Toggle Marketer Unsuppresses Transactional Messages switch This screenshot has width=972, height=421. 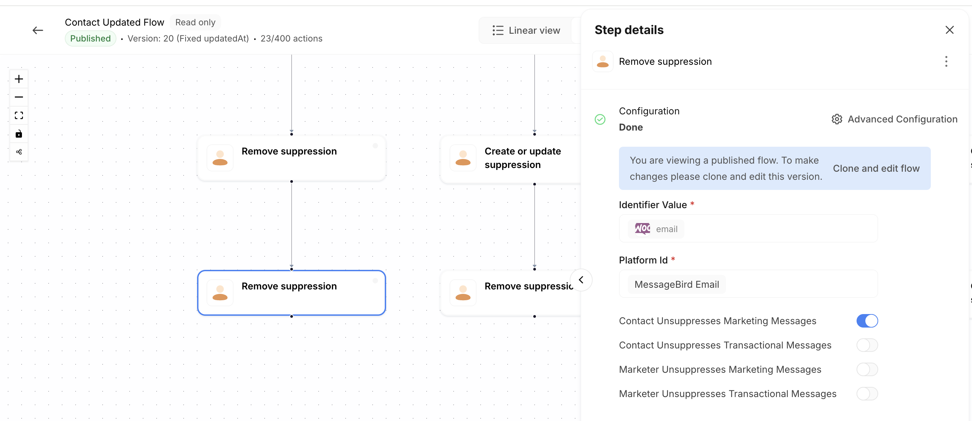point(867,394)
